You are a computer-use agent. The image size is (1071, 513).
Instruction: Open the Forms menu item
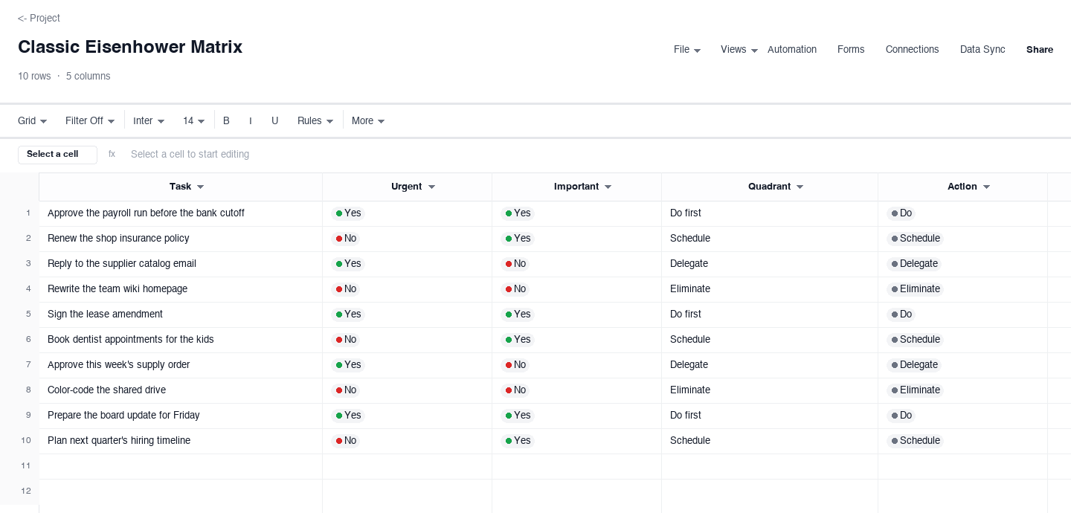[x=851, y=50]
